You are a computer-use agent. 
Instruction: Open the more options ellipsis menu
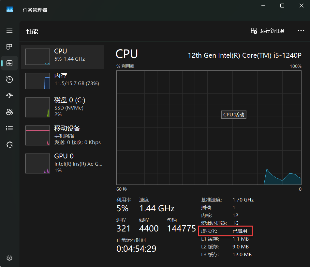tap(301, 31)
